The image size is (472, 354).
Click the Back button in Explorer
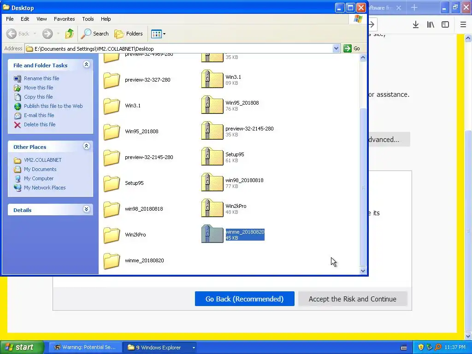pos(18,34)
